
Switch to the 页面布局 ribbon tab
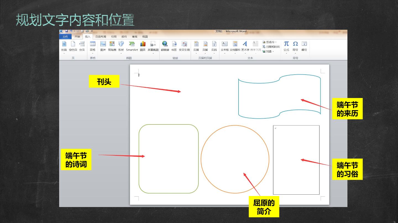pos(101,37)
